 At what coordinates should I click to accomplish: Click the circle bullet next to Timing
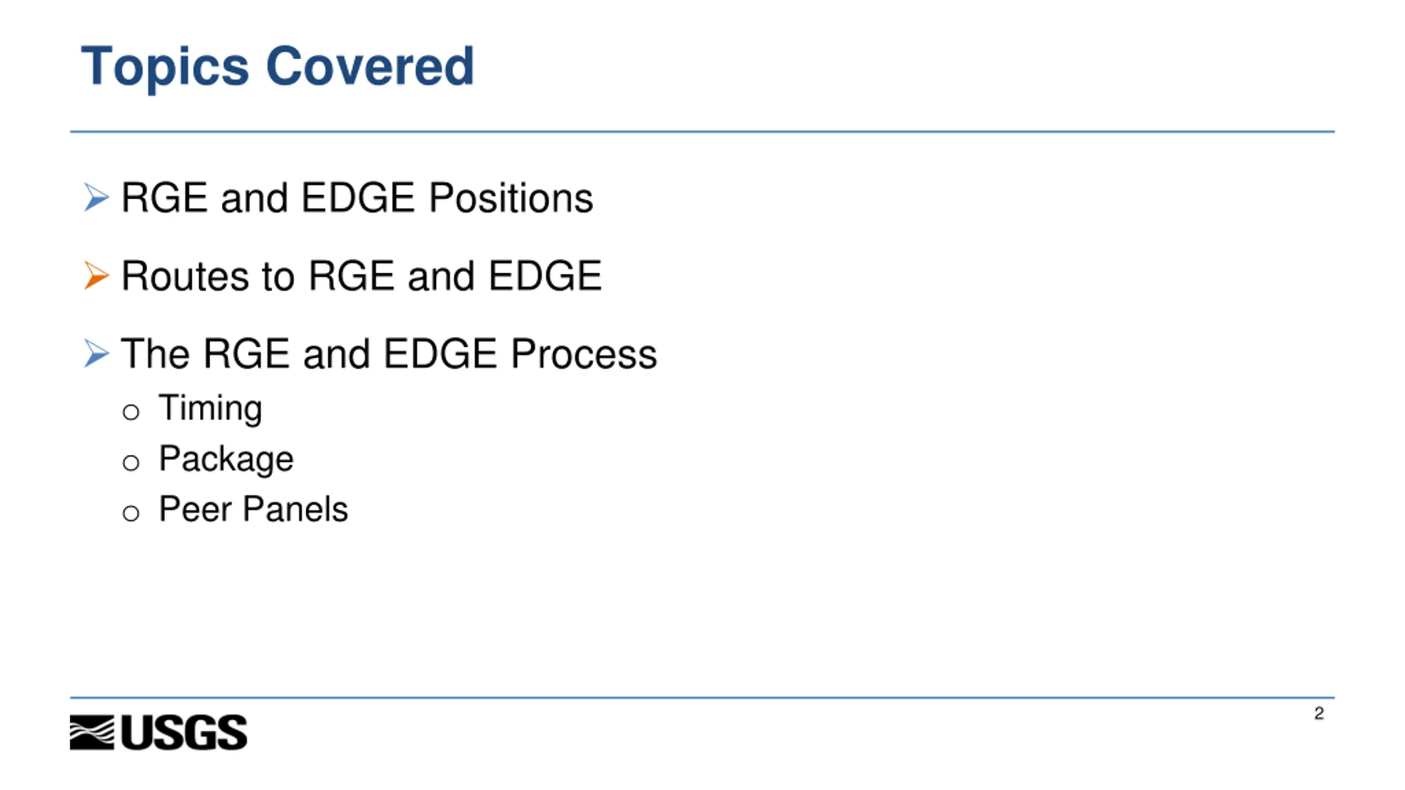click(x=131, y=411)
